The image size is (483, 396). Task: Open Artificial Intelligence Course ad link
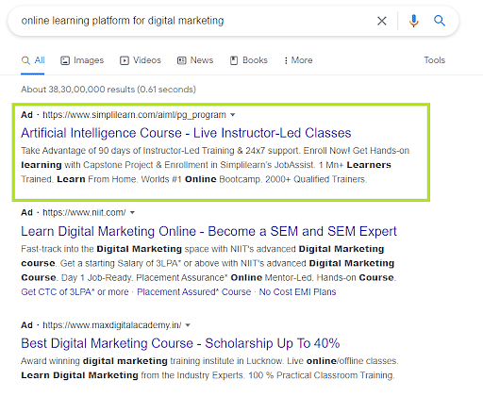point(186,133)
